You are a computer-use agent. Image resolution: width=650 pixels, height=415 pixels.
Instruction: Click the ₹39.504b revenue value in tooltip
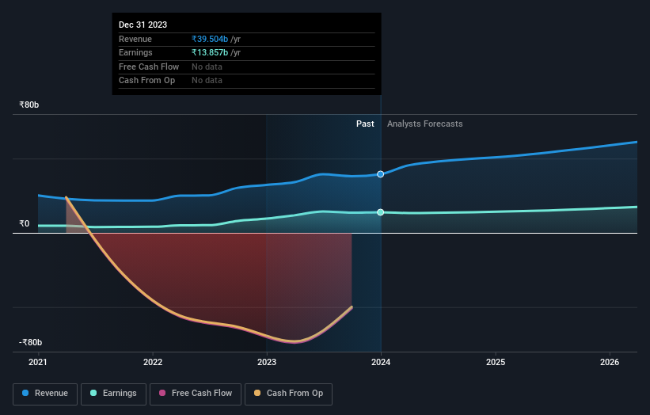point(210,39)
